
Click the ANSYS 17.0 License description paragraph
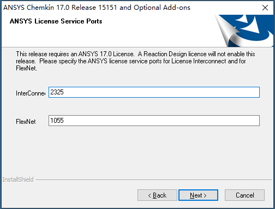(135, 61)
